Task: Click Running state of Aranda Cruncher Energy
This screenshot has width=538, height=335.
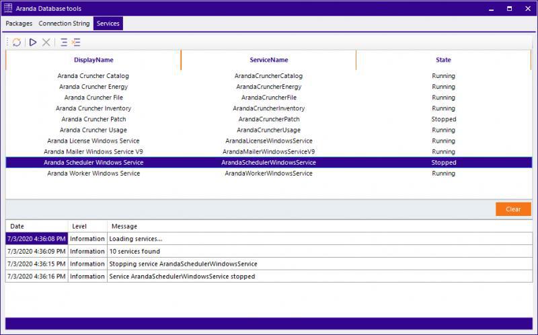Action: click(x=444, y=87)
